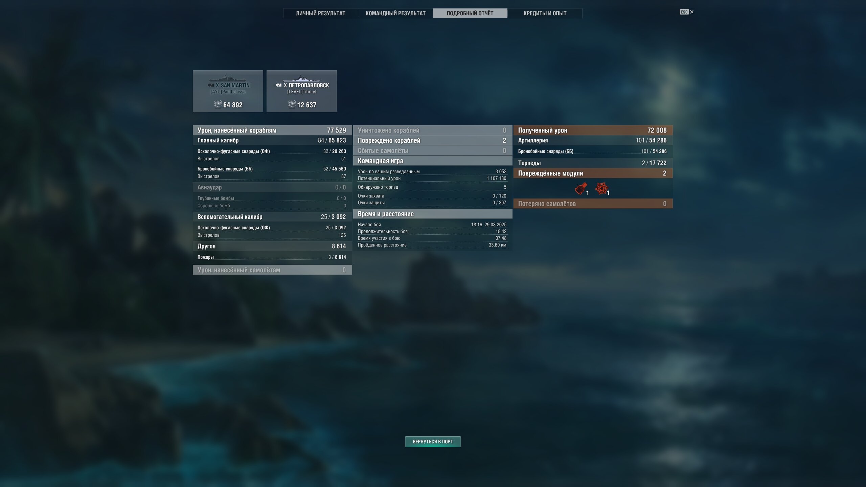
Task: Click the damage icon on Петропавловск card
Action: tap(292, 104)
